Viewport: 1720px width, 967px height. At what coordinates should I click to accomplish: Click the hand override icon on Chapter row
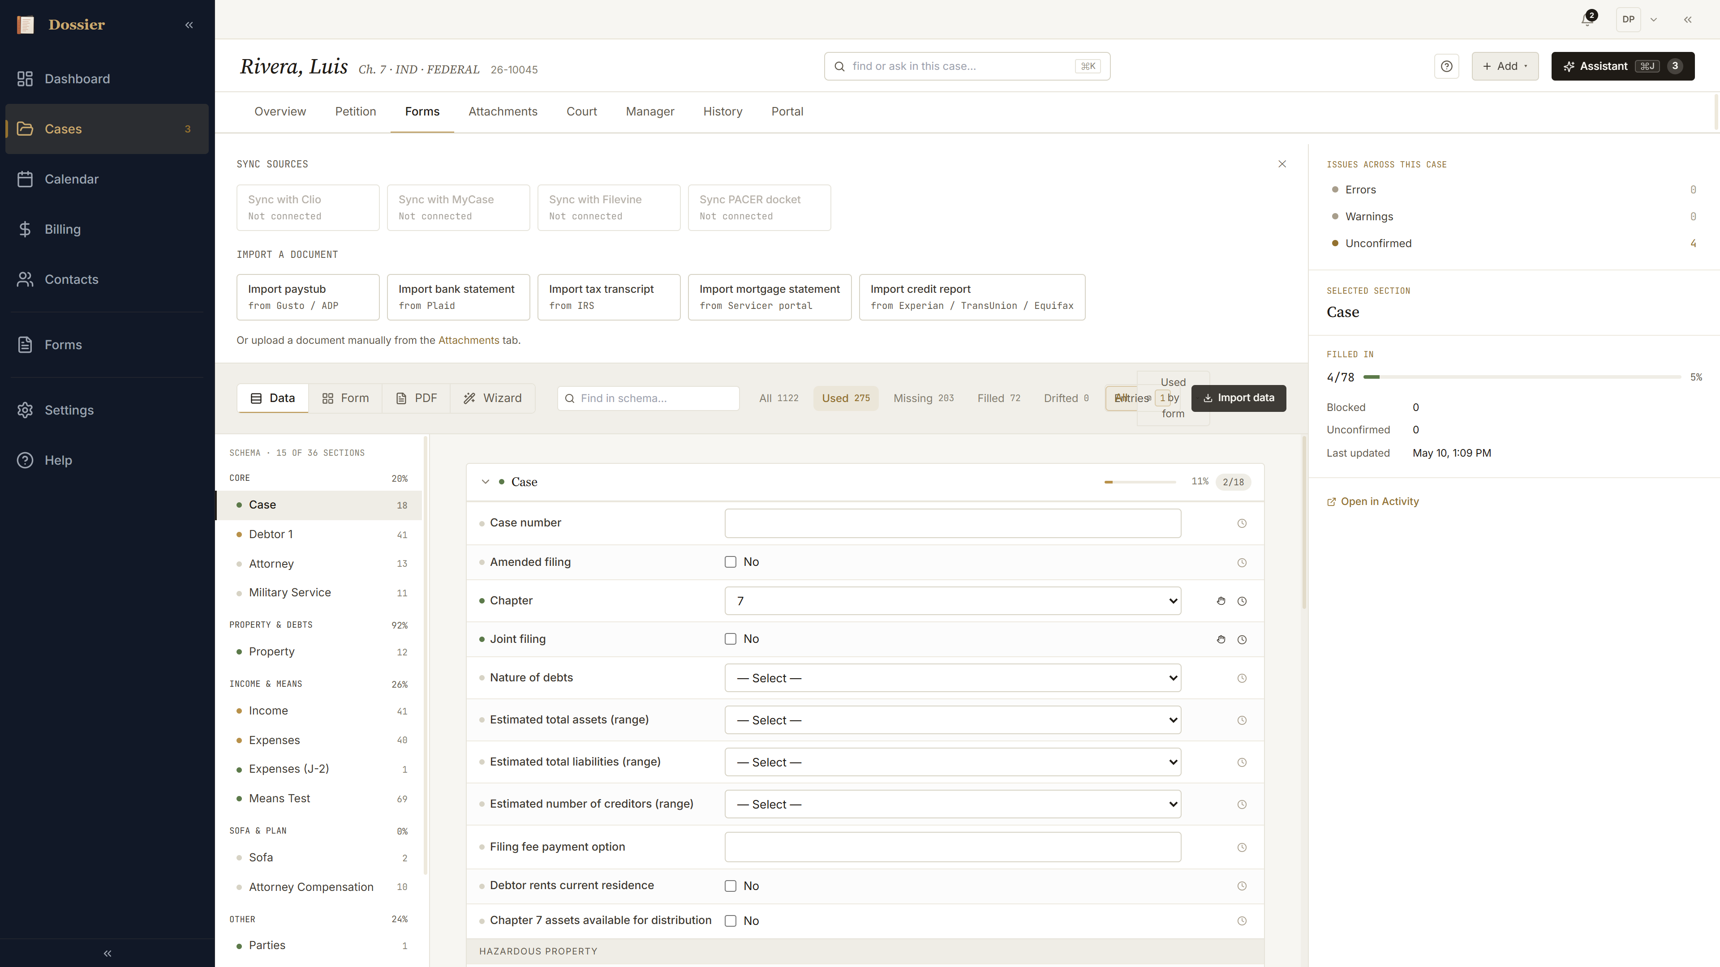[1221, 601]
